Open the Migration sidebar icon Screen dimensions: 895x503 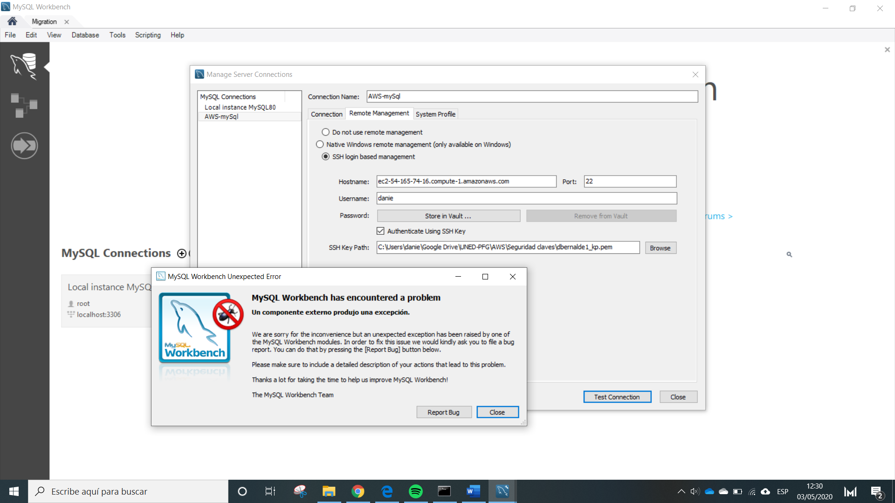tap(24, 146)
